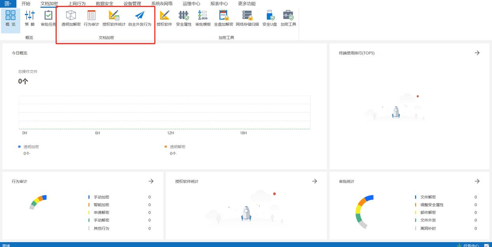Click the 行为审计 ribbon icon
This screenshot has height=247, width=492.
(92, 18)
